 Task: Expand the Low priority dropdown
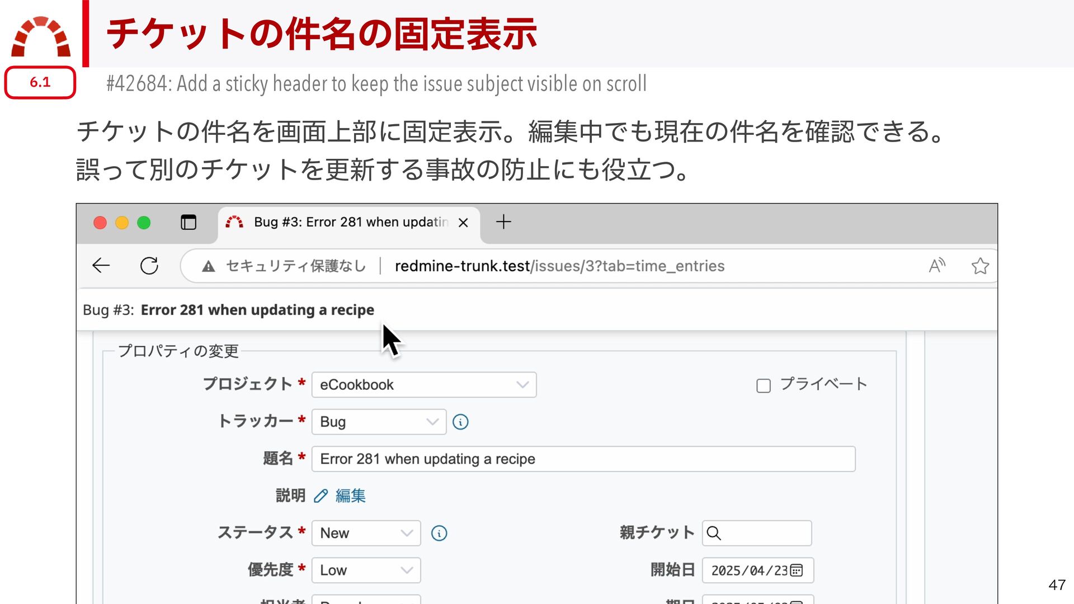click(x=366, y=570)
